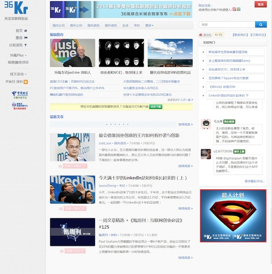Select the 生活 nav tab

[x=125, y=25]
